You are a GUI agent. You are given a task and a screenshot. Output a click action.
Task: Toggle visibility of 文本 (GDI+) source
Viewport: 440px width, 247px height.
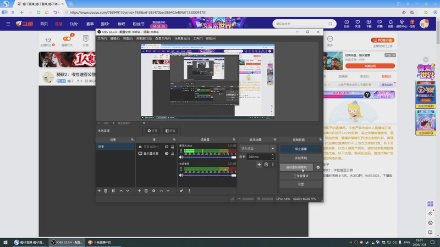[x=166, y=147]
